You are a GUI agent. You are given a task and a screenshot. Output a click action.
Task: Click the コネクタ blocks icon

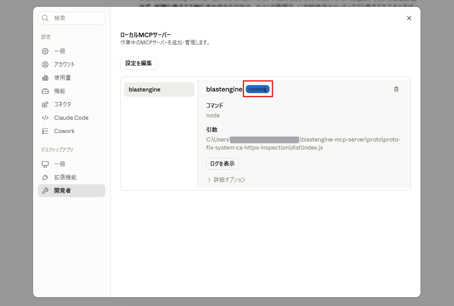45,104
